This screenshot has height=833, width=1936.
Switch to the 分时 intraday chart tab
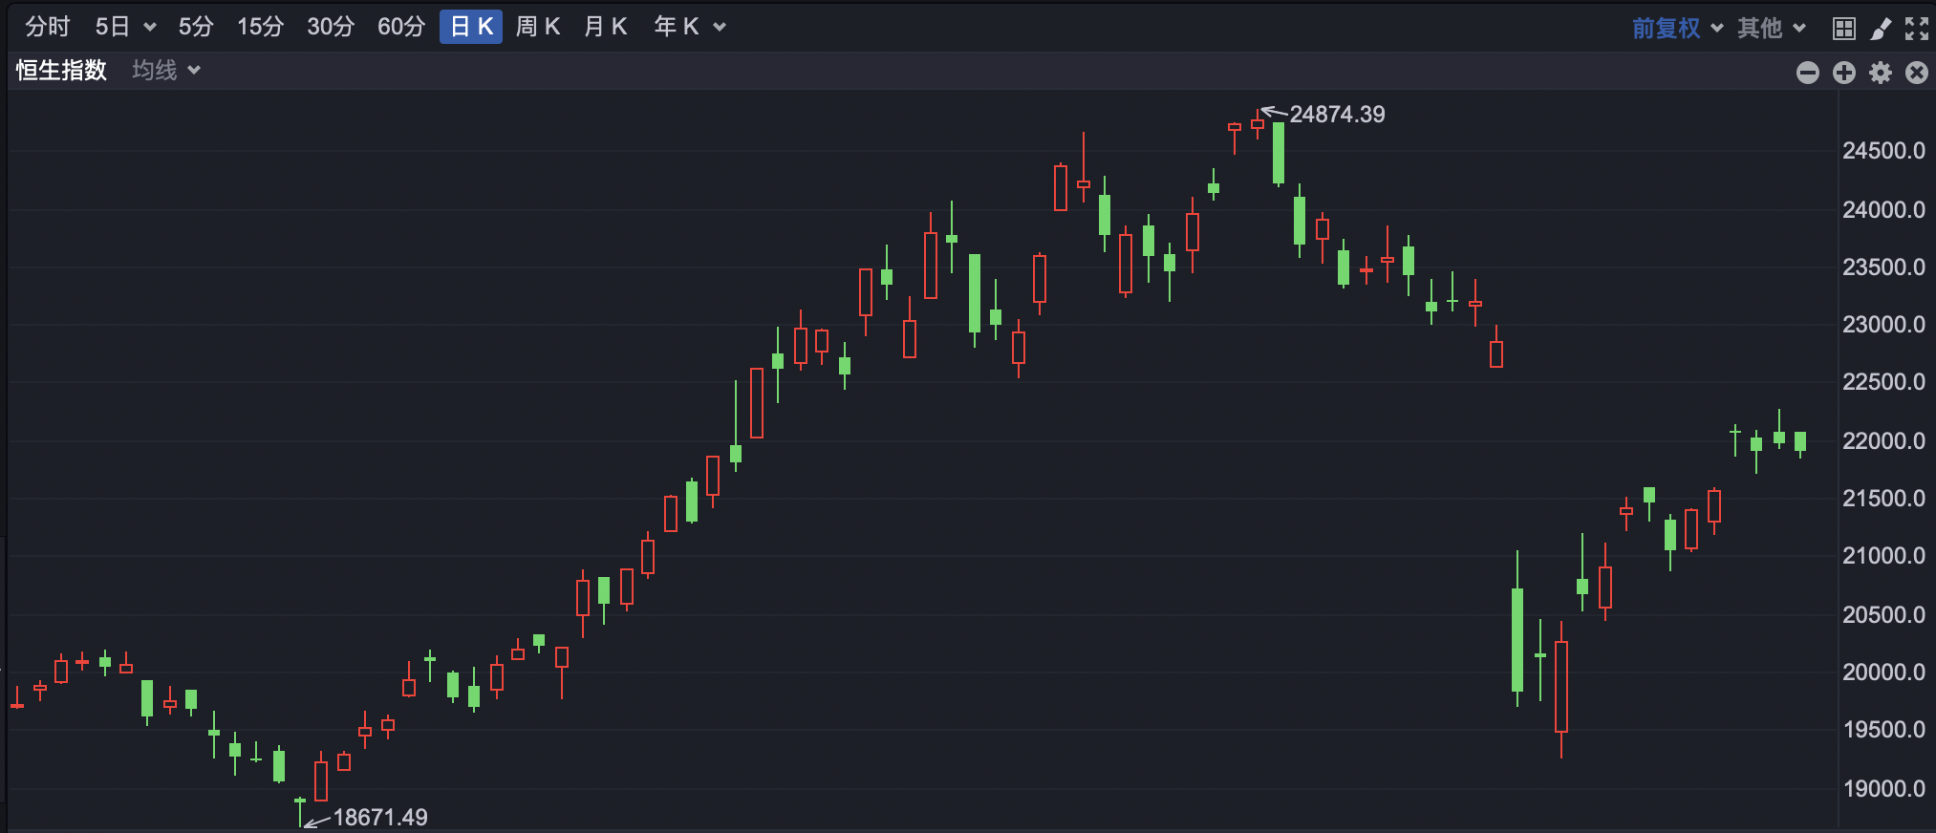coord(48,27)
